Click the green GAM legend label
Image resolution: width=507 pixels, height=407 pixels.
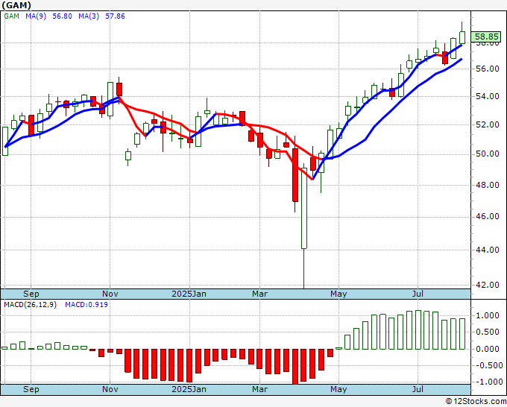click(12, 16)
